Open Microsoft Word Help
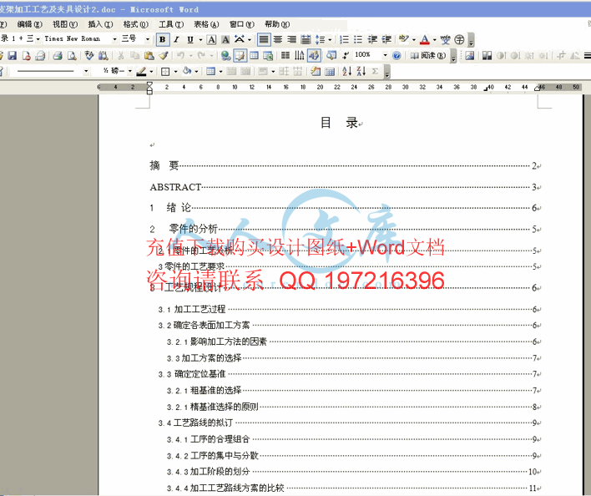This screenshot has width=591, height=496. coord(397,56)
